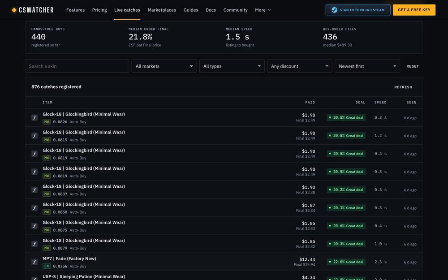The height and width of the screenshot is (280, 448).
Task: Click the $12.44 paid price
Action: click(307, 259)
